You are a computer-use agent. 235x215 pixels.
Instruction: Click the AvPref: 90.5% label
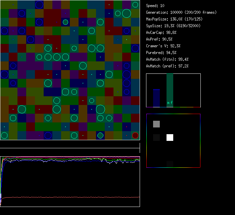point(159,39)
